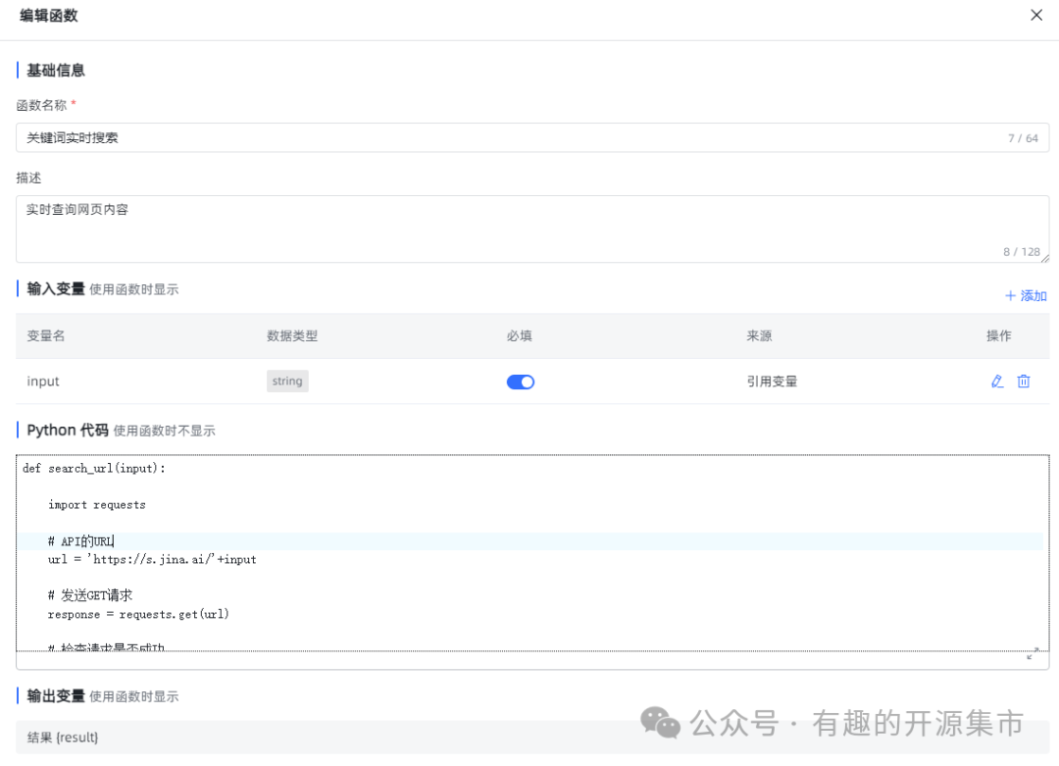Delete the input variable via trash icon
The image size is (1059, 766).
tap(1024, 382)
